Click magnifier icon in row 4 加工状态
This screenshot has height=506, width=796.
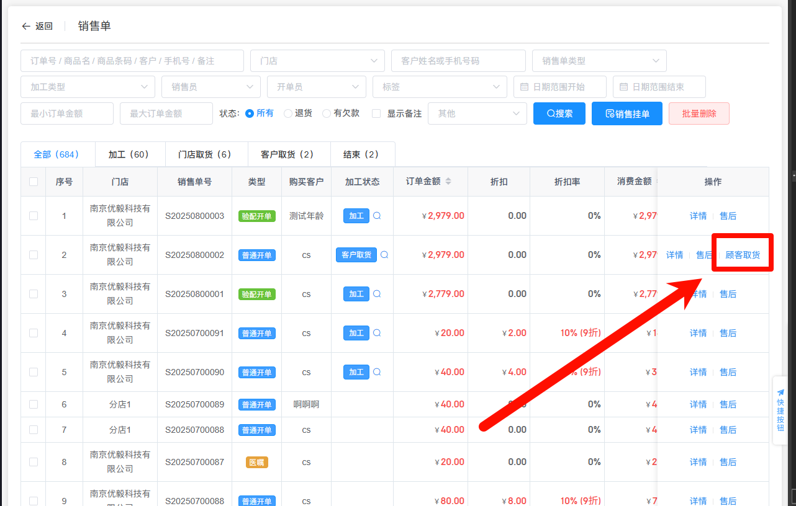tap(377, 333)
